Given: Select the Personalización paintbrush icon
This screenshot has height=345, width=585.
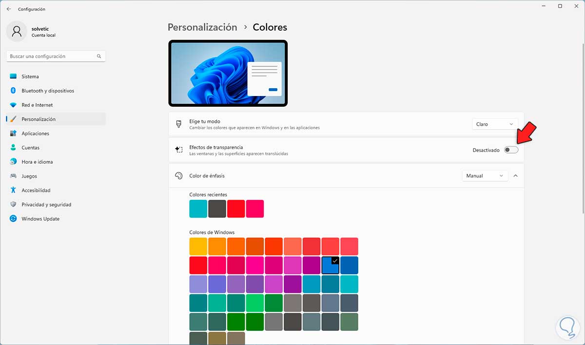Looking at the screenshot, I should (13, 119).
